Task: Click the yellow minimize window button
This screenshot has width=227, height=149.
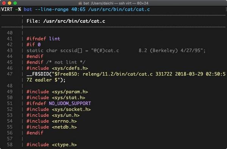Action: [9, 3]
